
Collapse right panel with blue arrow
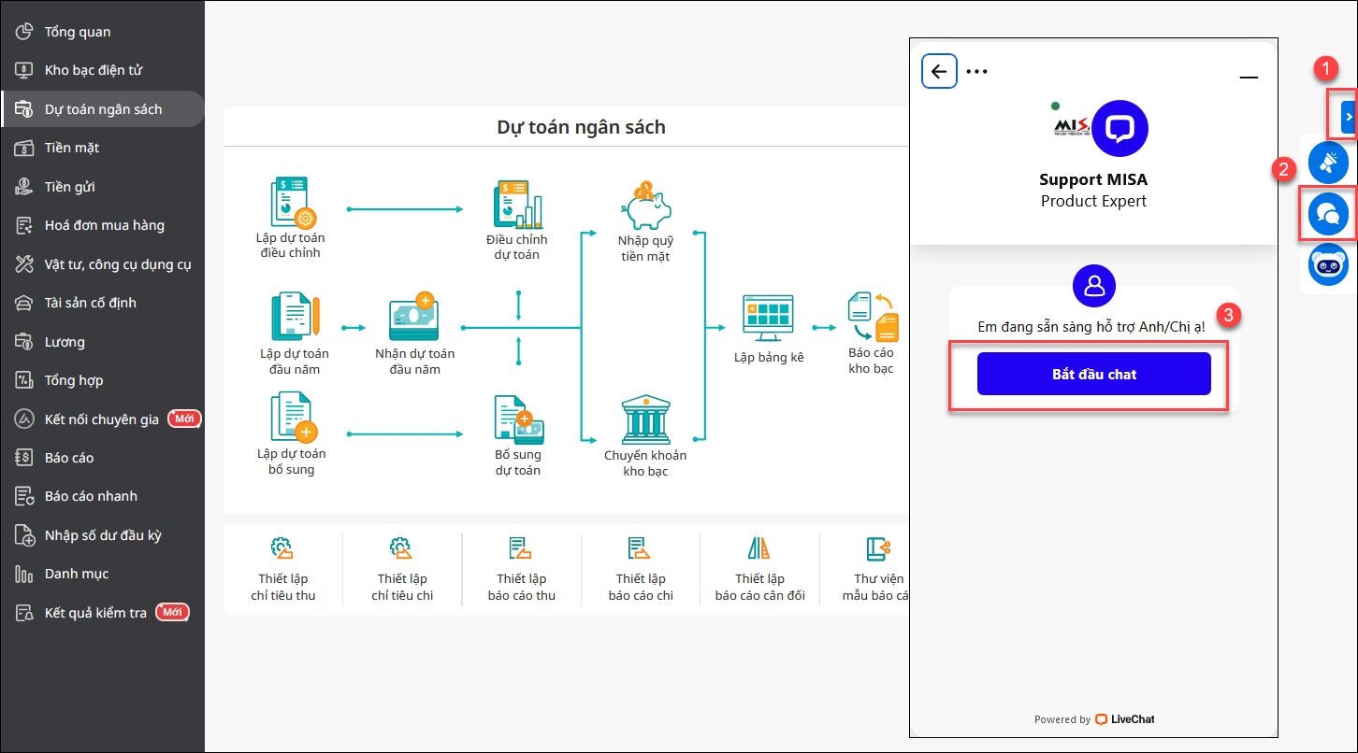(1349, 117)
